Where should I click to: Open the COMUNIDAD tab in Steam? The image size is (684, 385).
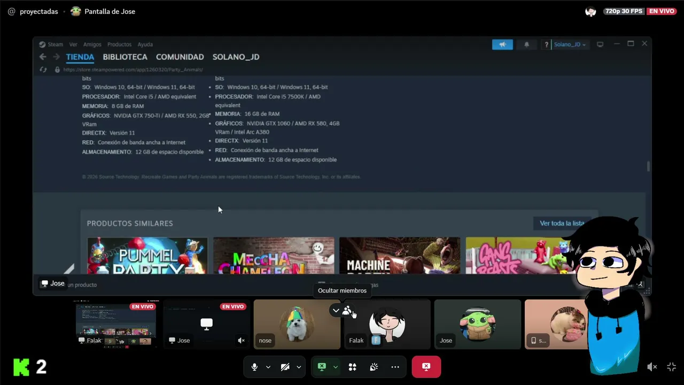180,57
